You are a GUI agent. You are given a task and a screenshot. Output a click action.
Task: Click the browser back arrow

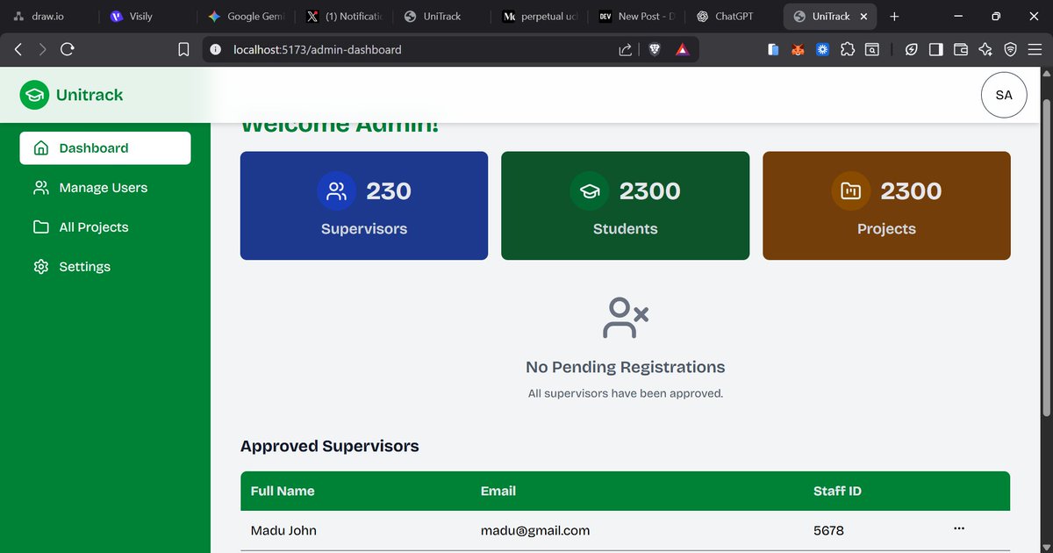pyautogui.click(x=18, y=49)
